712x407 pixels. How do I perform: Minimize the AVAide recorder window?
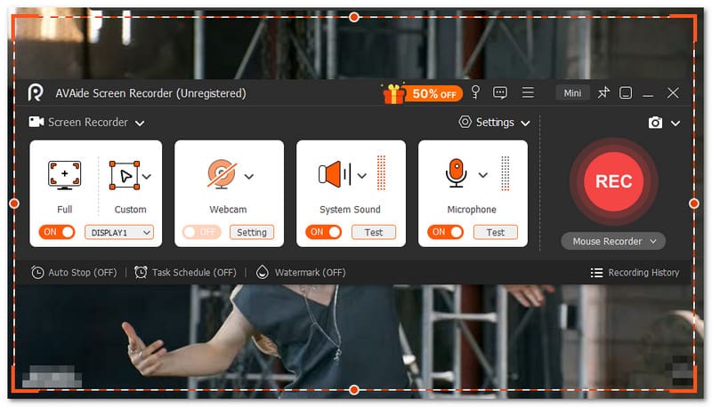tap(648, 95)
